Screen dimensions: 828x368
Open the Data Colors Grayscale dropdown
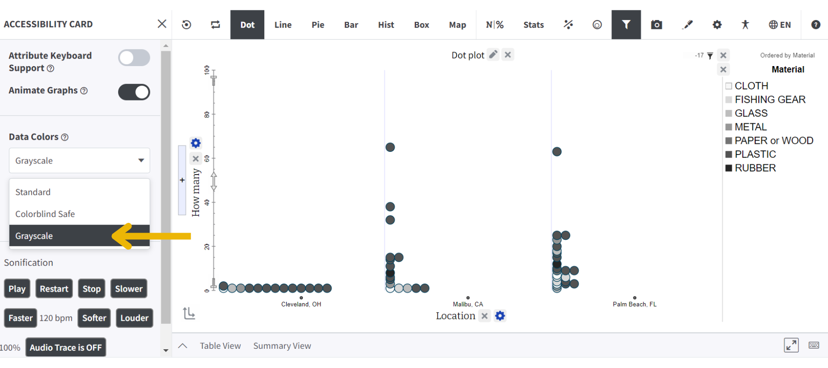[x=80, y=160]
